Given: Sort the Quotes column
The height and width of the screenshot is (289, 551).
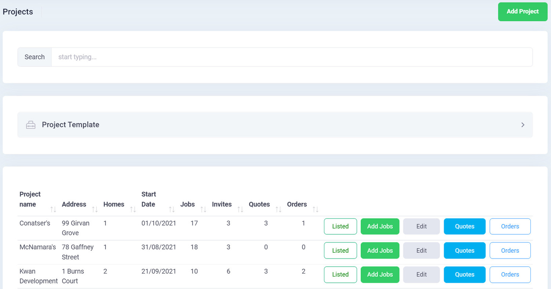Looking at the screenshot, I should pyautogui.click(x=278, y=209).
